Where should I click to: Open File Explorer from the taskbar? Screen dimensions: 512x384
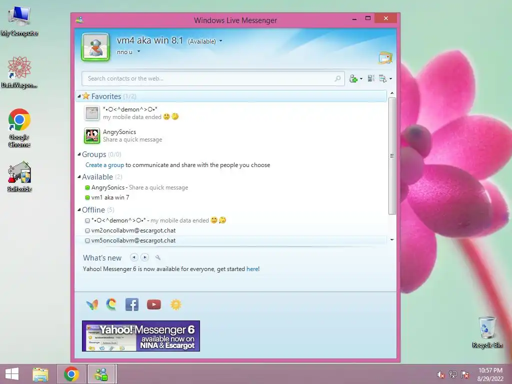click(x=40, y=374)
